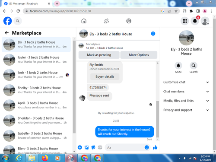The width and height of the screenshot is (216, 162).
Task: Click conversation list scrollbar thumb
Action: [74, 87]
